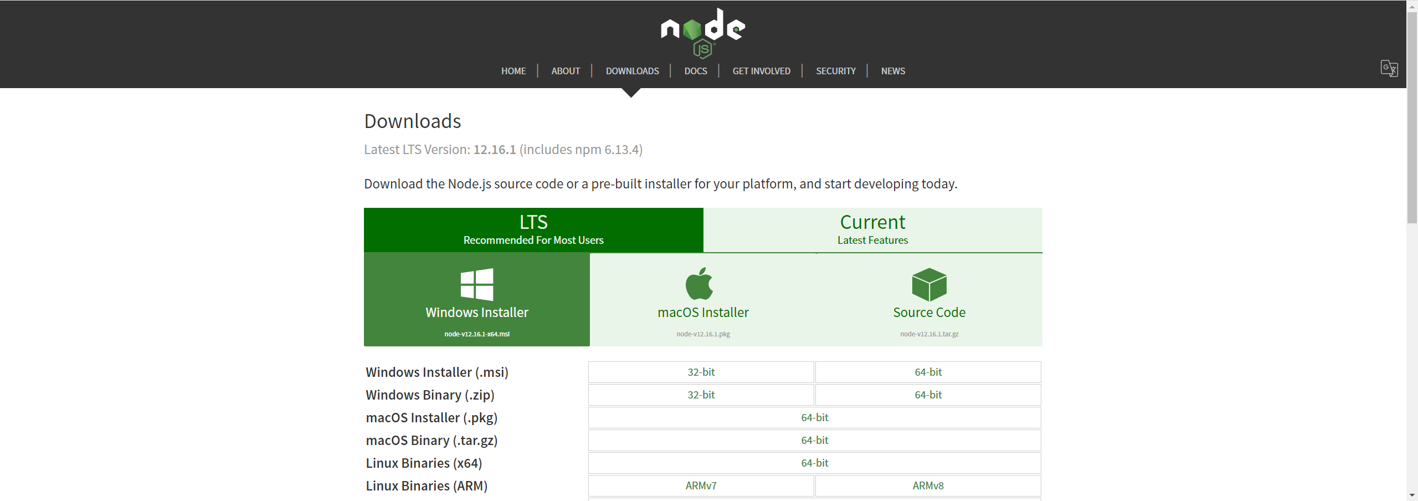Click the version number 12.16.1 text
This screenshot has height=501, width=1418.
coord(495,150)
